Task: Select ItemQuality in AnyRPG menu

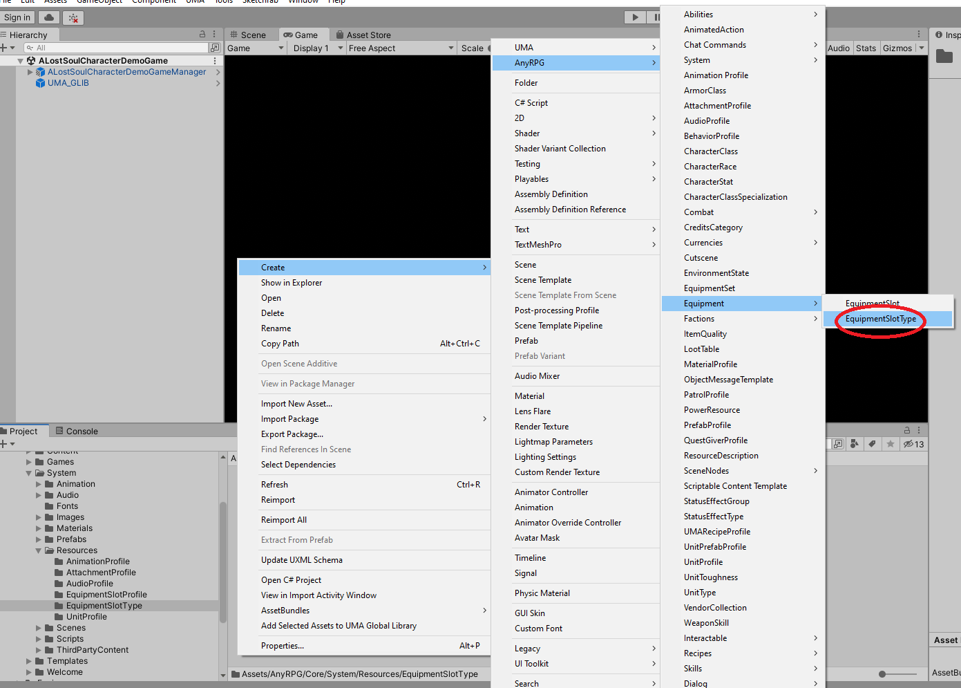Action: pyautogui.click(x=742, y=334)
